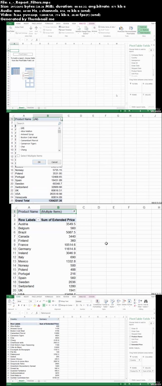Click Relationships in the Calculations group

[104, 33]
